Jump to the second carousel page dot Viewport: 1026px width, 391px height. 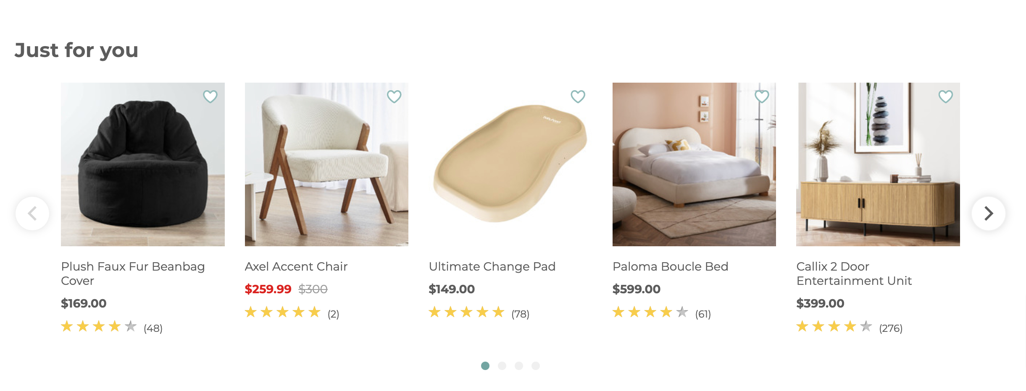(502, 366)
